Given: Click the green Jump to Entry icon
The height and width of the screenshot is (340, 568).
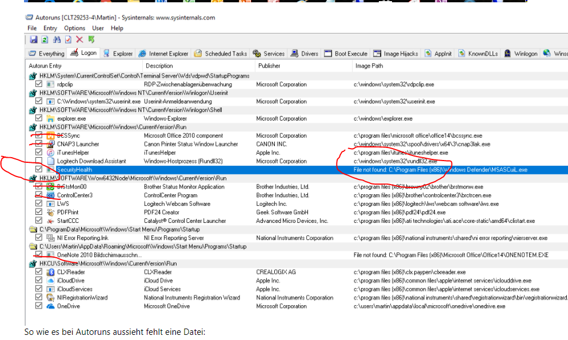Looking at the screenshot, I should 91,39.
